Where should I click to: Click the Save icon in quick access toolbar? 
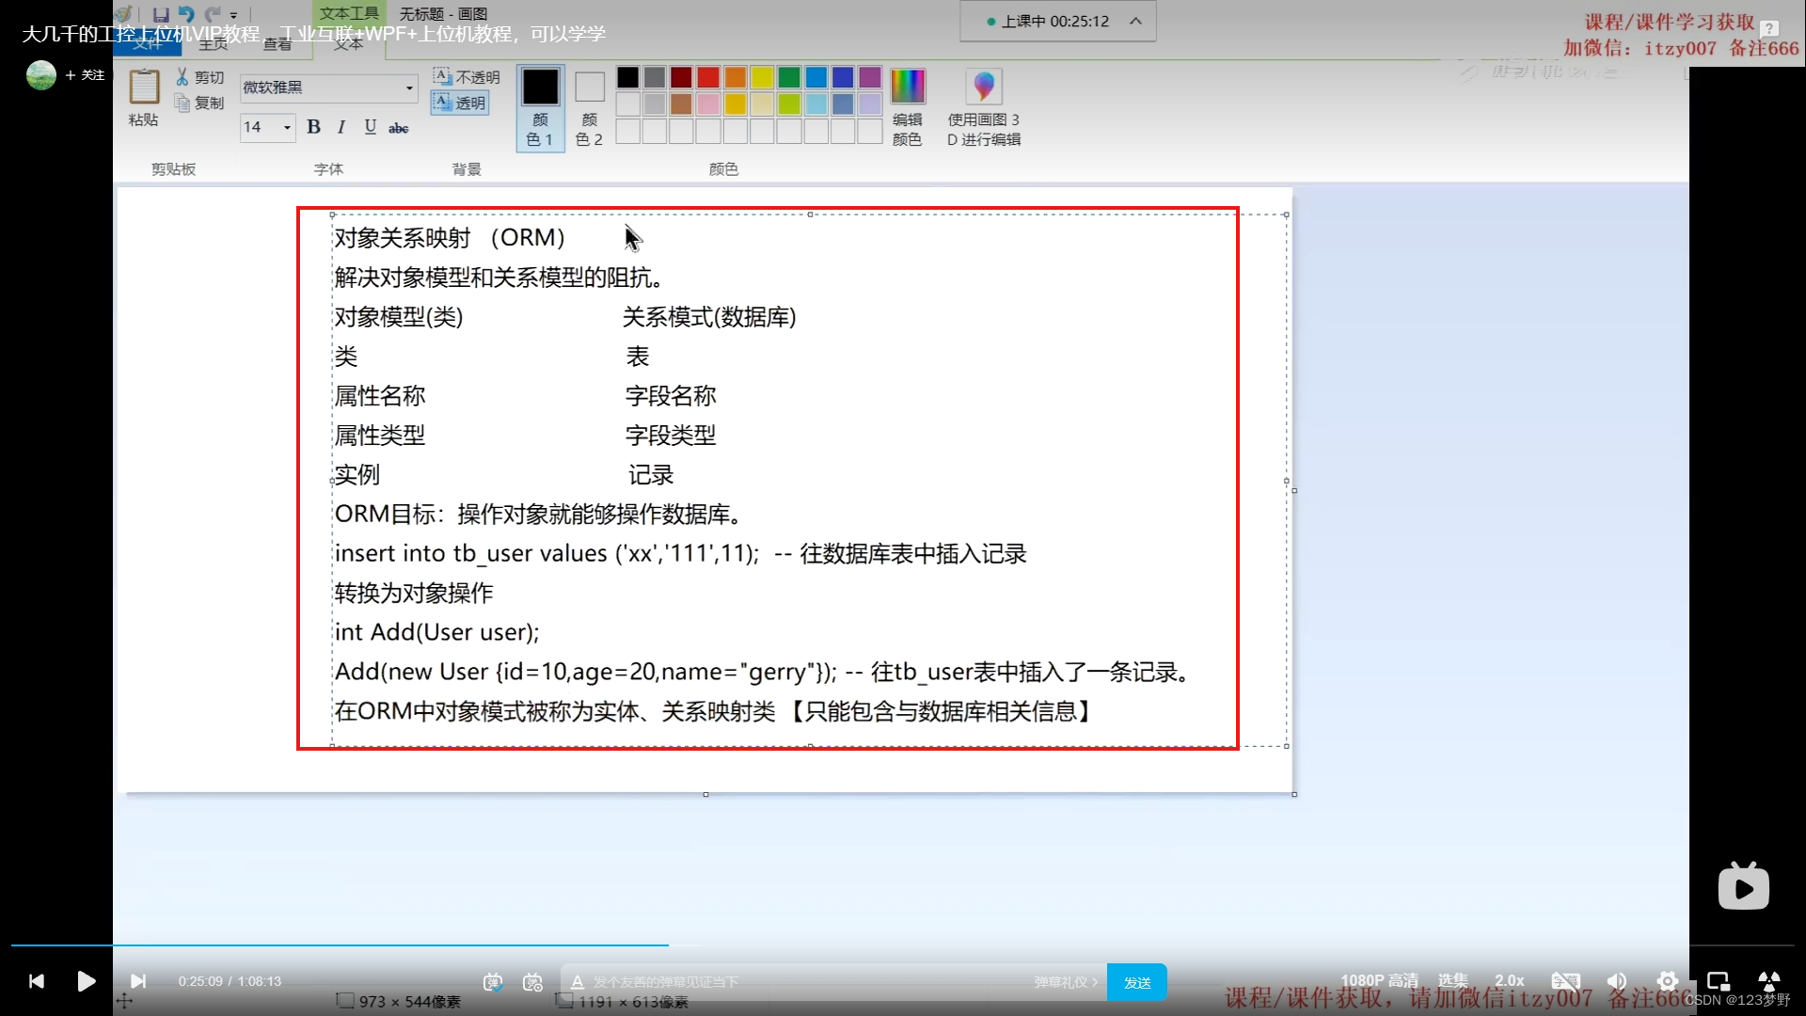click(161, 14)
